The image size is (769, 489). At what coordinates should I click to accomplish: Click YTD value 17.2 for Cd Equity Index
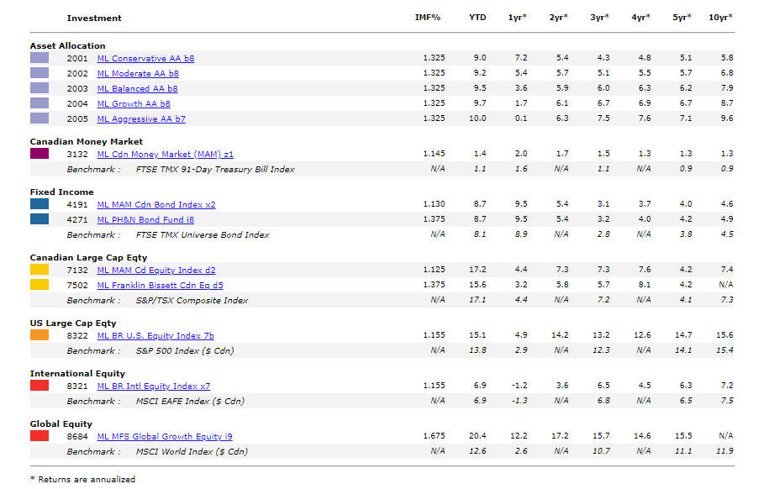point(477,270)
